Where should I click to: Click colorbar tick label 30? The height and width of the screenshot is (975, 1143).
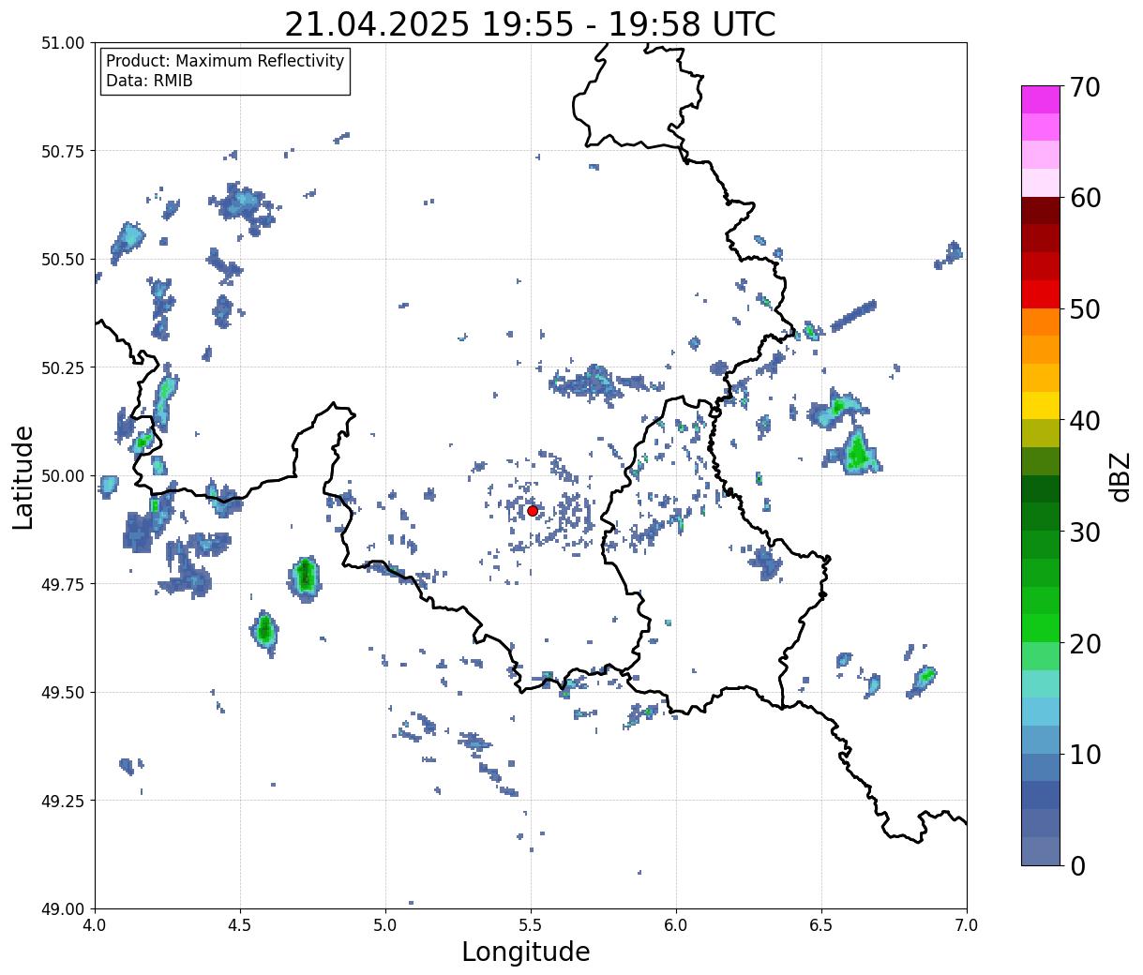click(x=1085, y=532)
